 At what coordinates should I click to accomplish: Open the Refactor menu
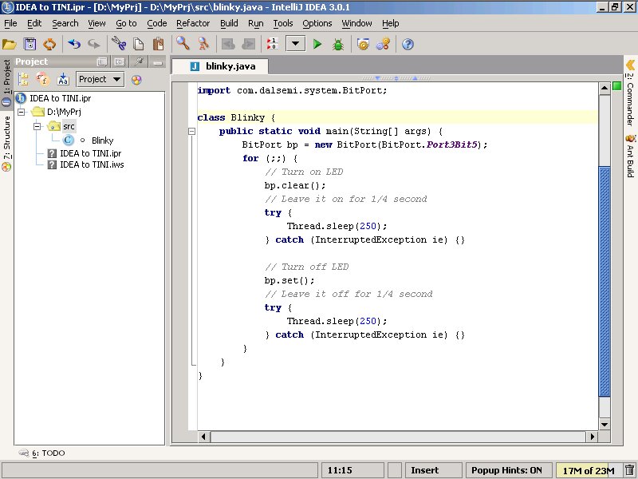[x=193, y=23]
